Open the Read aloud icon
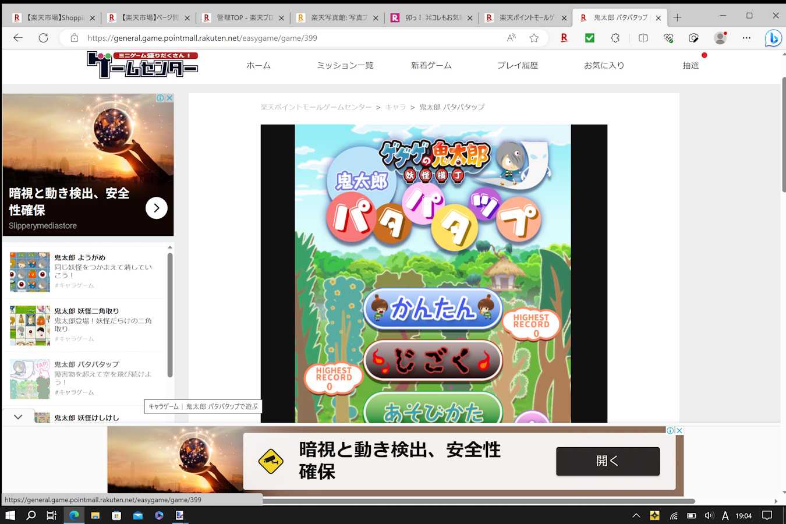 pyautogui.click(x=511, y=38)
